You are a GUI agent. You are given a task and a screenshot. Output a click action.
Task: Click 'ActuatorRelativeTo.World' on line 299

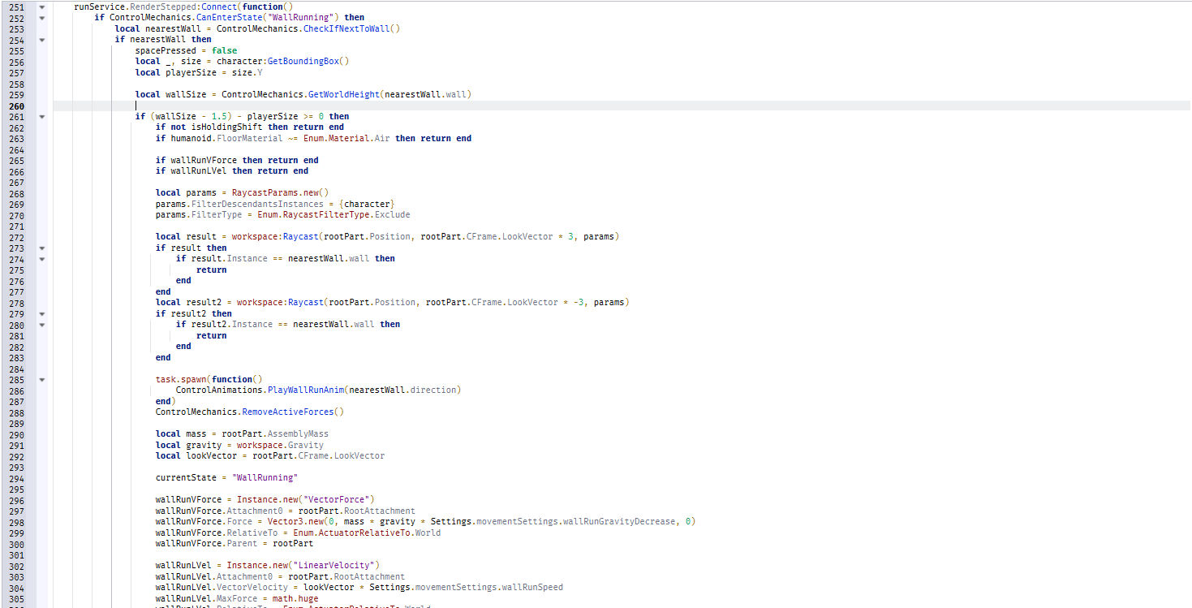coord(380,533)
